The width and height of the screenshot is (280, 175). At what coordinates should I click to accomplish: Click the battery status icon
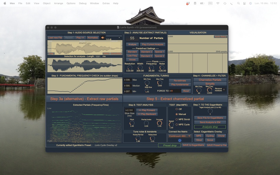click(202, 3)
